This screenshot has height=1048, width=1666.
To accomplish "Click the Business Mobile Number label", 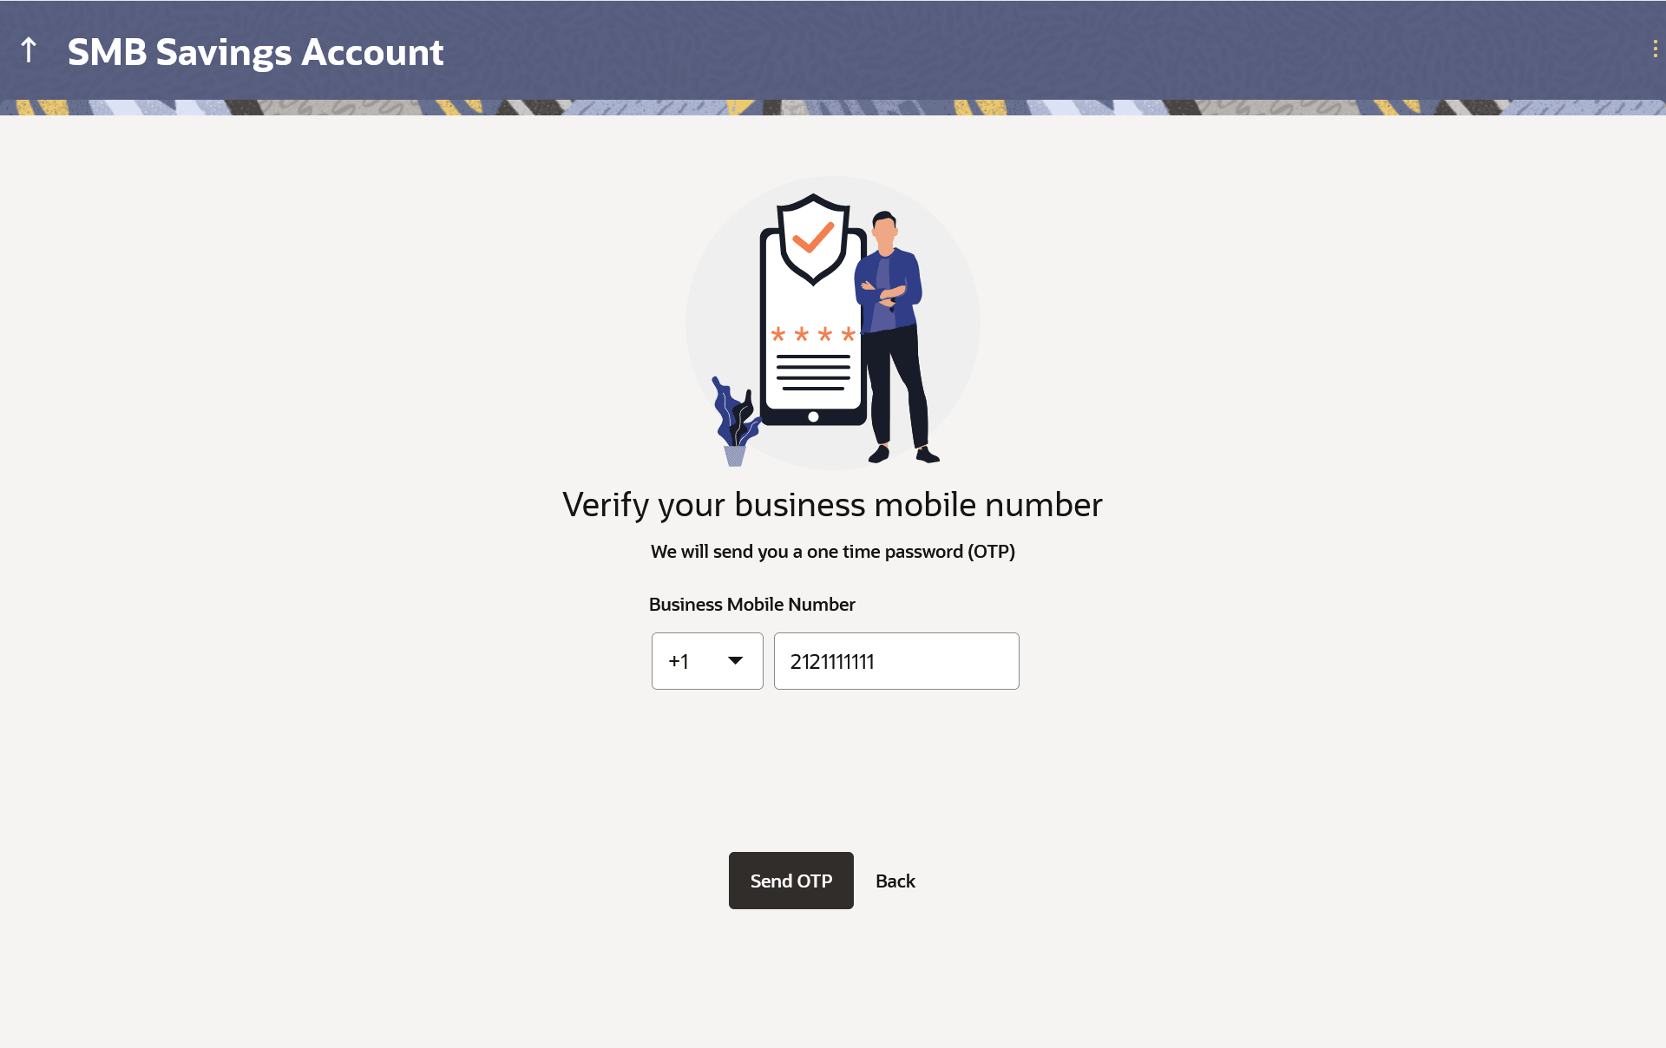I will (751, 605).
